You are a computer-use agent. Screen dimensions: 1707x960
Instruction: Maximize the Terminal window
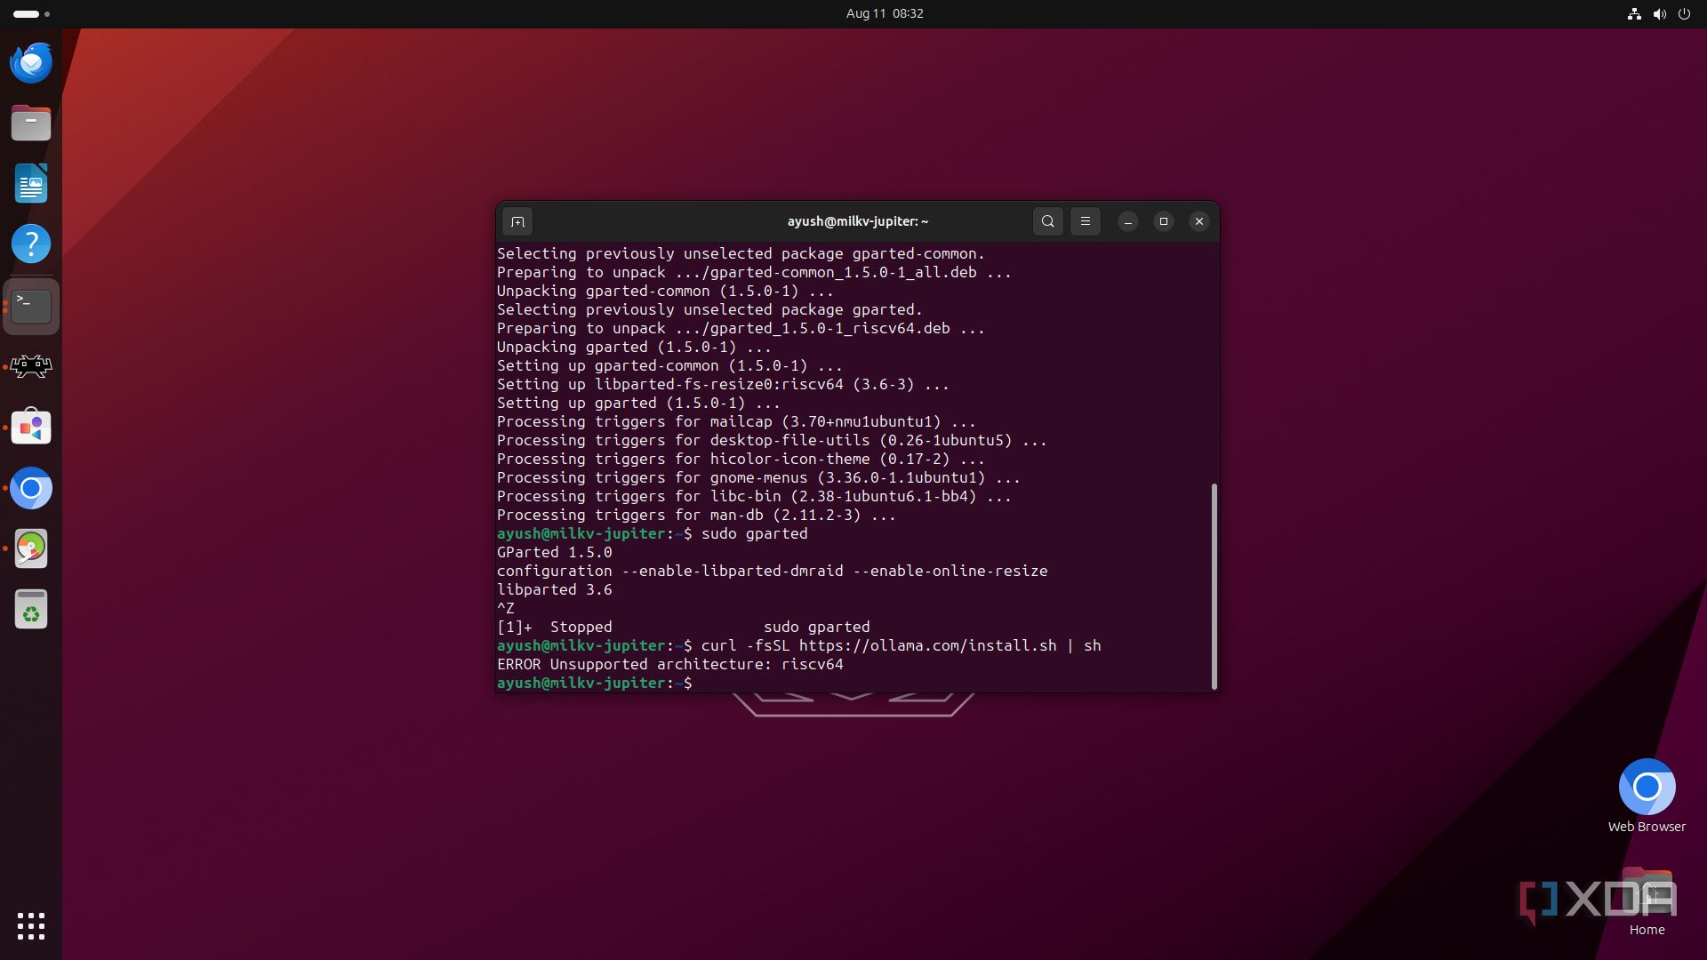click(x=1163, y=221)
